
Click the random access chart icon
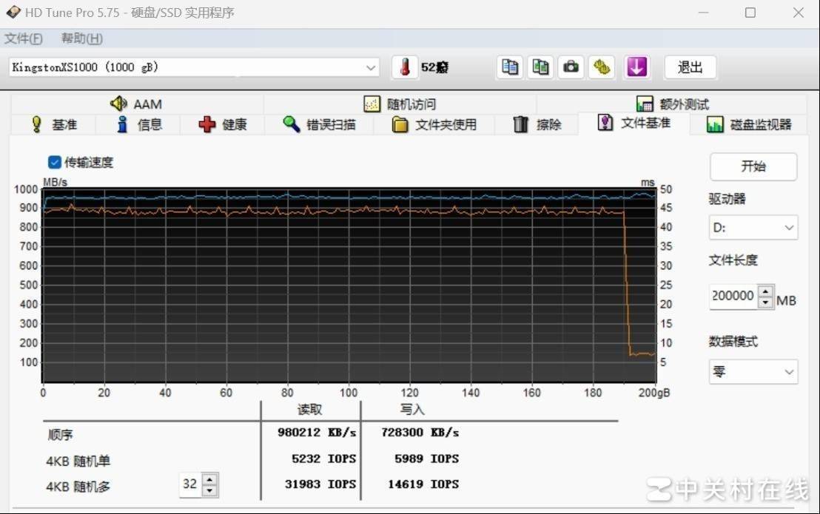372,104
